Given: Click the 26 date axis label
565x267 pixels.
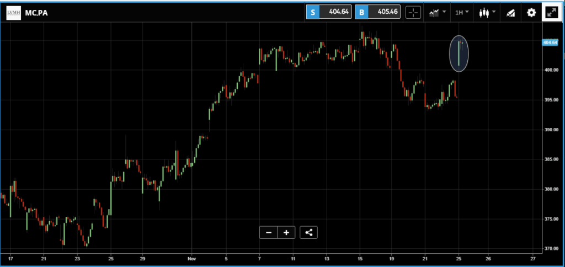Looking at the screenshot, I should coord(488,258).
